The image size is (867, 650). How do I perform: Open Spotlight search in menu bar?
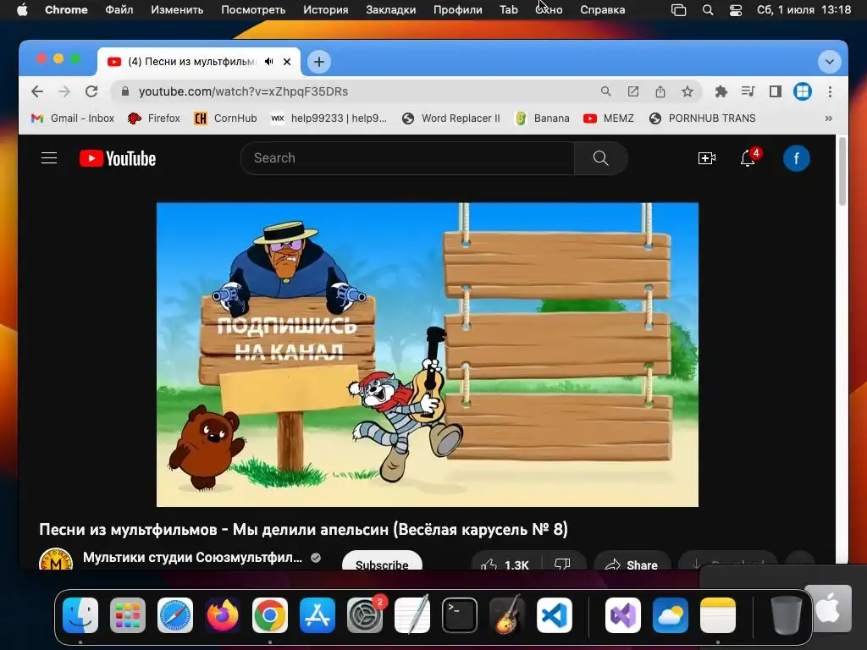[x=708, y=10]
